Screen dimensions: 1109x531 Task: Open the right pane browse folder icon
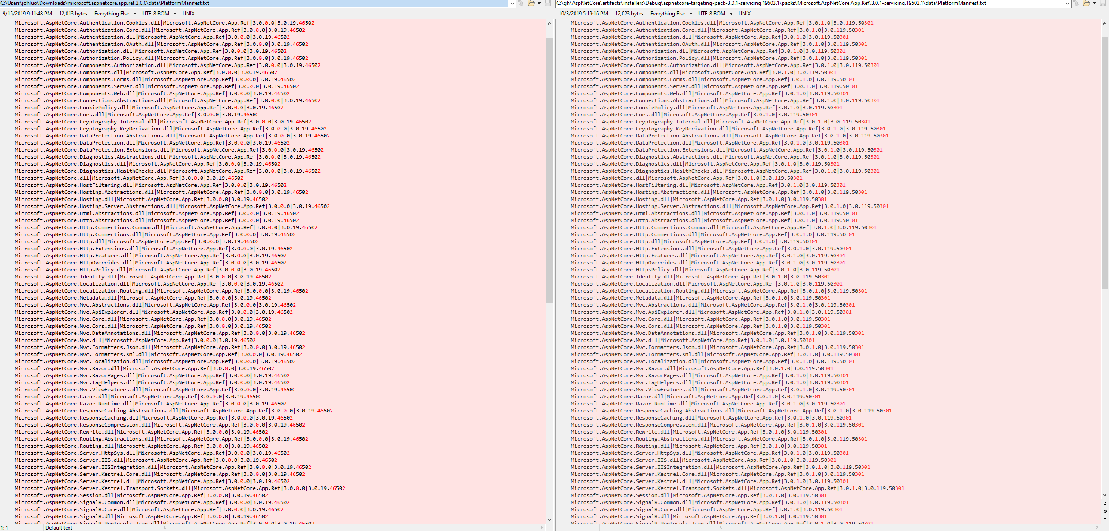[1087, 3]
